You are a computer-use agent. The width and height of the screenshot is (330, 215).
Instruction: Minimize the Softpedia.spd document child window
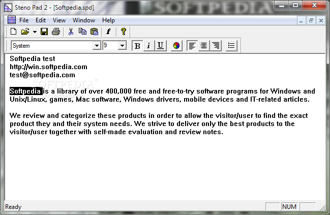301,21
